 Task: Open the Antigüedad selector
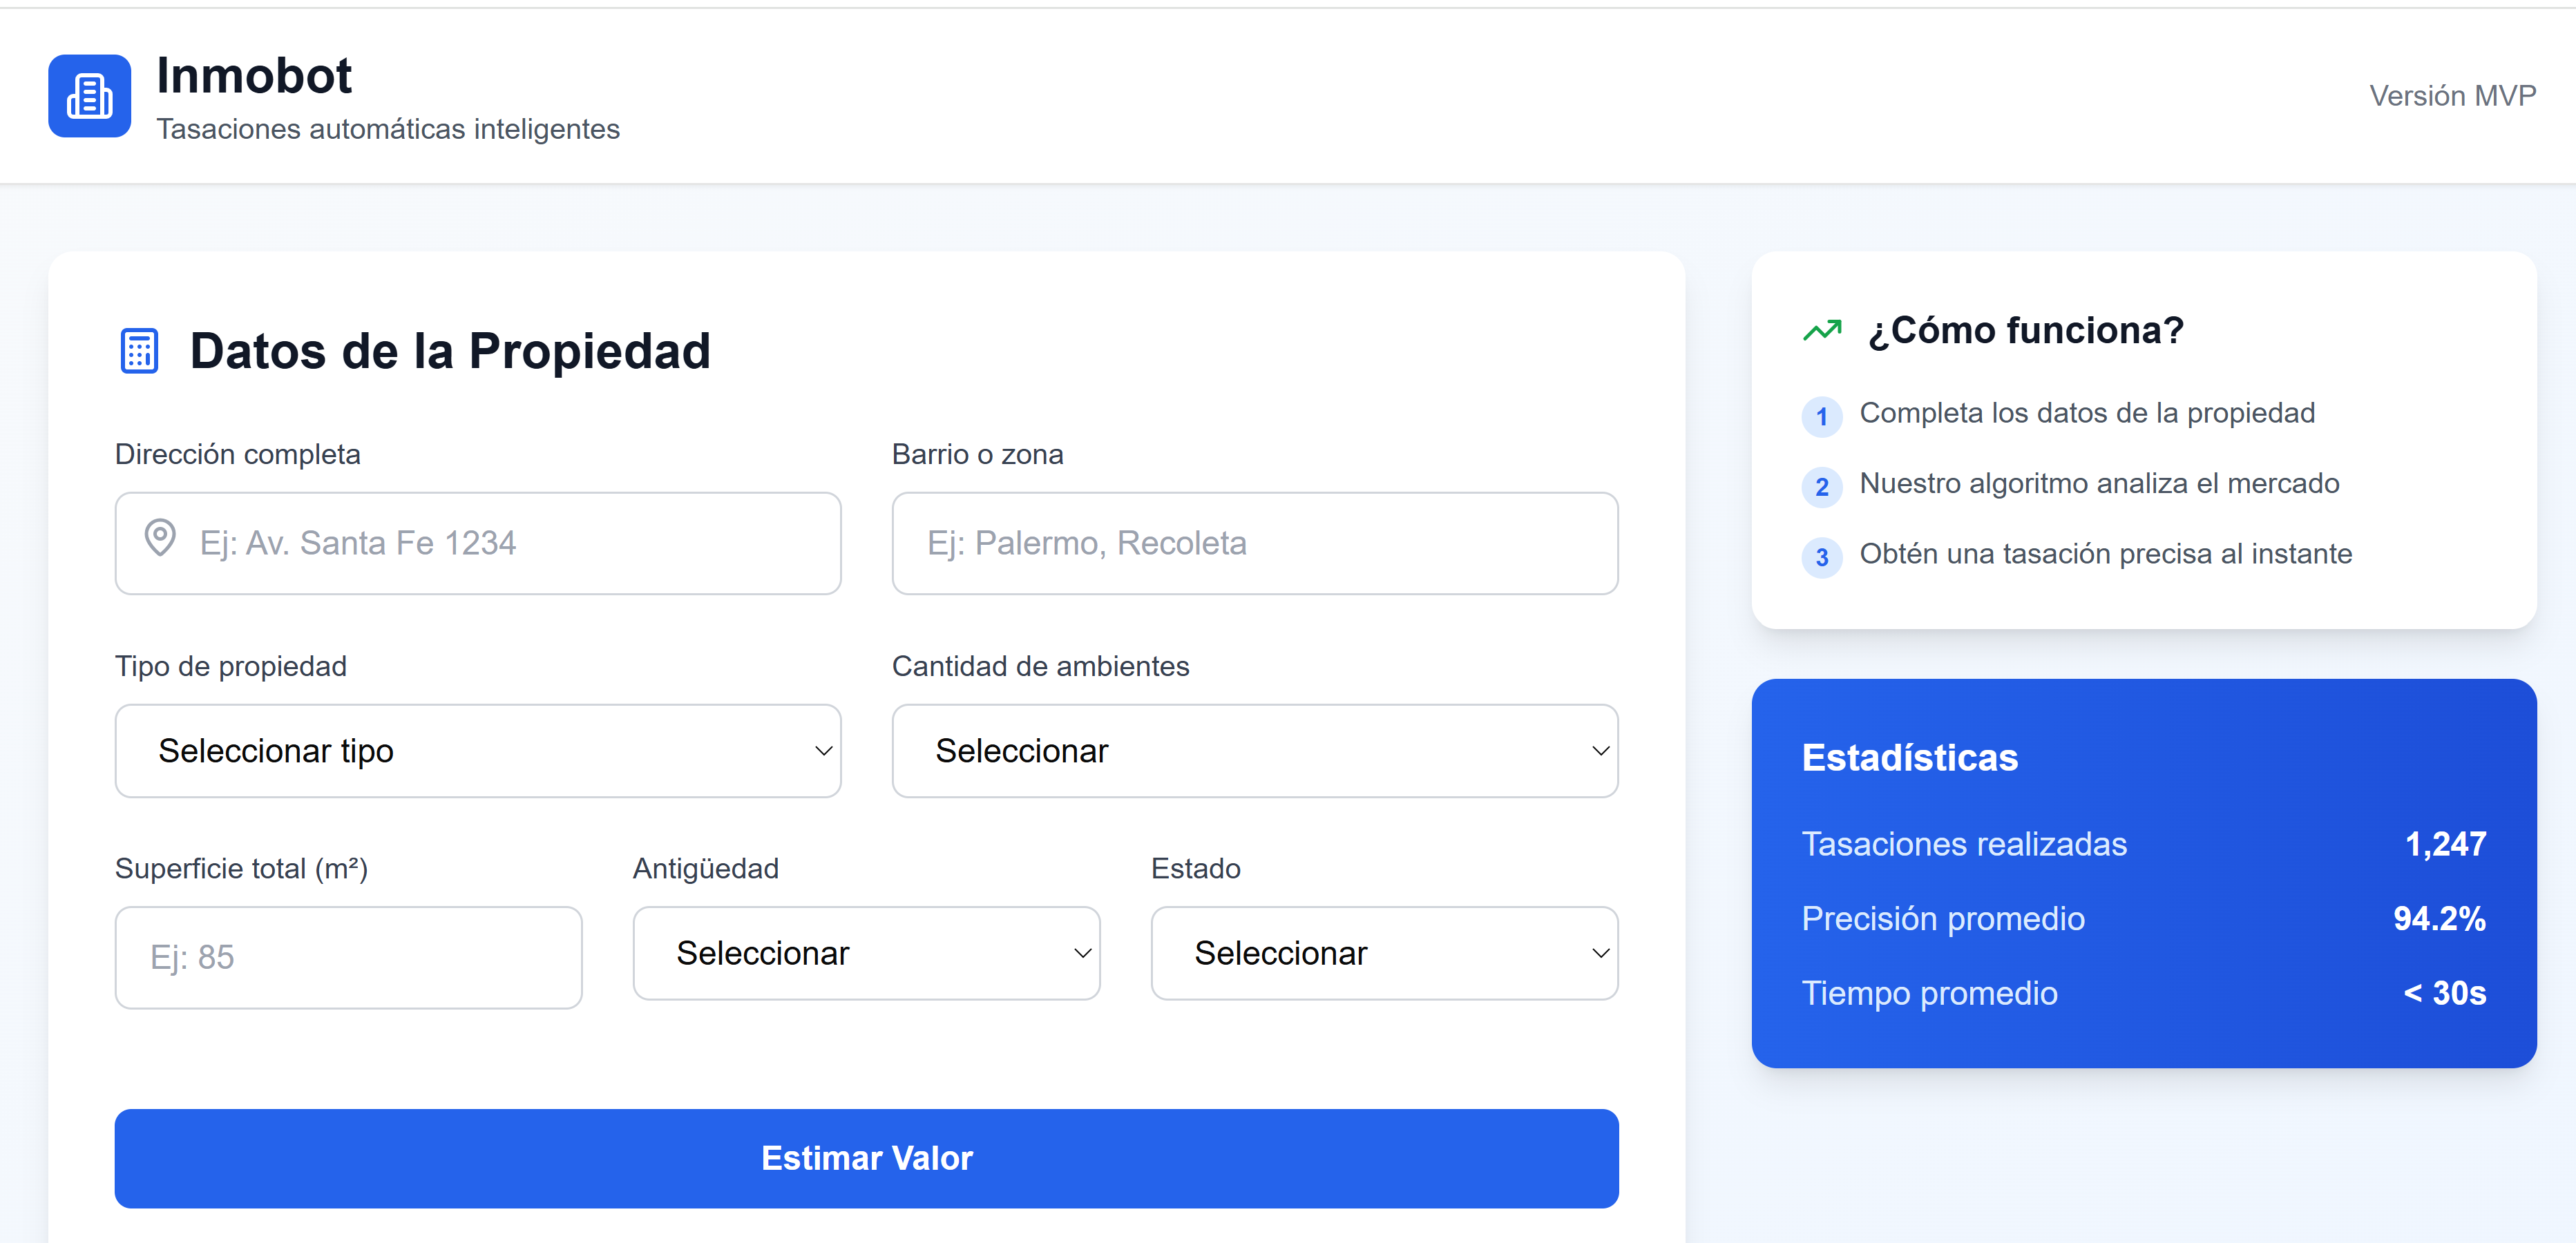click(x=866, y=953)
